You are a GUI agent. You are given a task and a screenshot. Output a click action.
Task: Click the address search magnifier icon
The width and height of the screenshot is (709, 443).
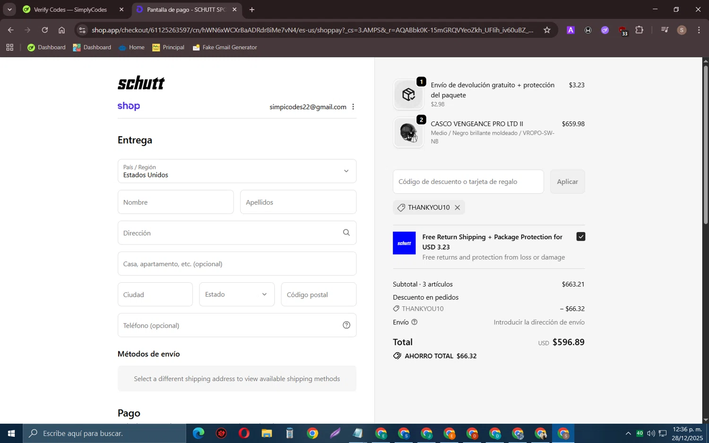tap(346, 233)
